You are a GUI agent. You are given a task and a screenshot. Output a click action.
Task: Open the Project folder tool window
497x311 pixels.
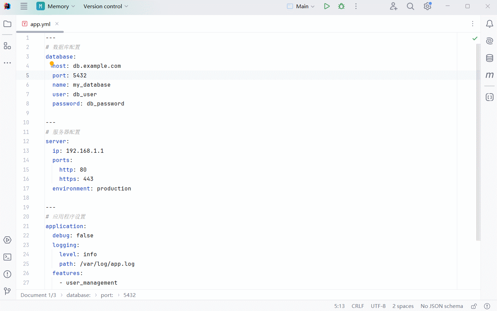[x=7, y=24]
